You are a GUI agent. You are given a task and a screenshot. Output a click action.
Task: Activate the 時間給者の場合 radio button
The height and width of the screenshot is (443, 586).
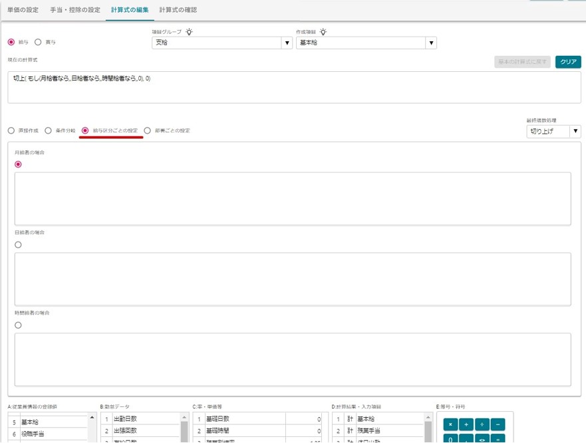[x=18, y=325]
